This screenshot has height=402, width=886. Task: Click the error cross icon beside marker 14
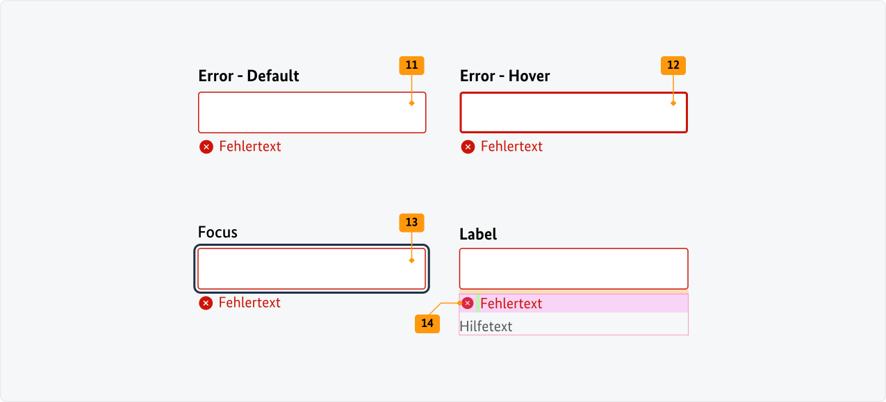pyautogui.click(x=467, y=303)
